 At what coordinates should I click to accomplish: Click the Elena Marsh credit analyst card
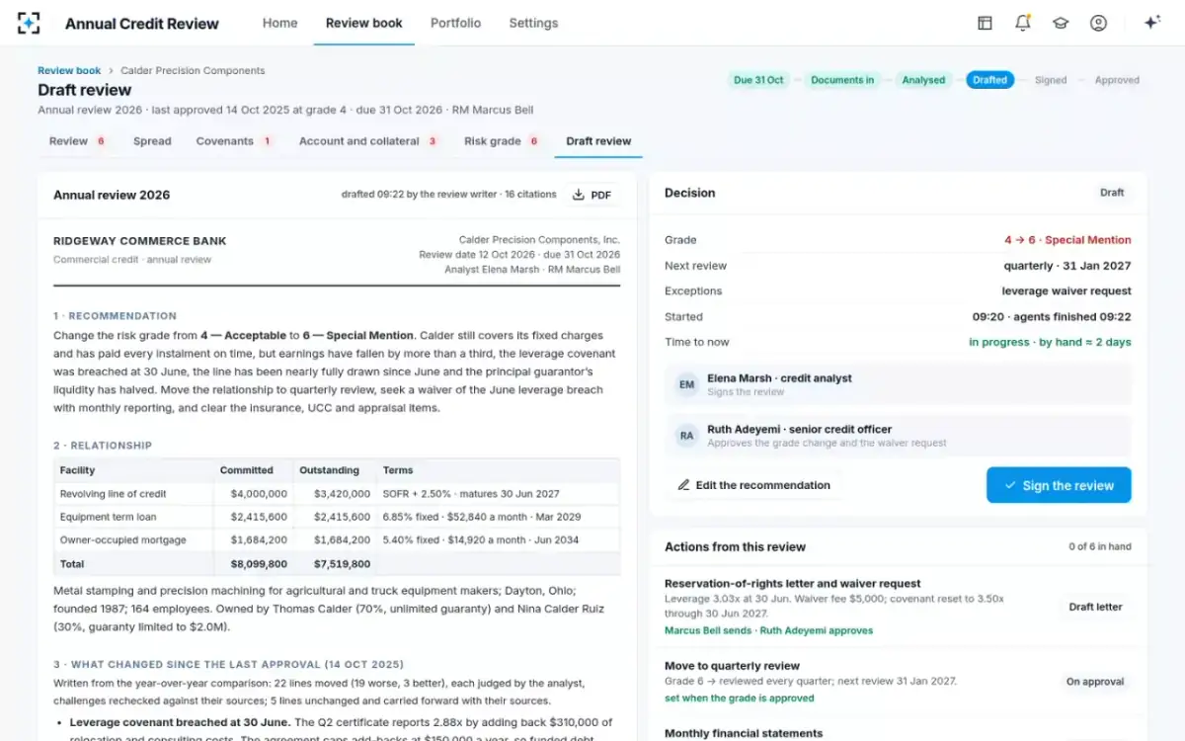[898, 384]
